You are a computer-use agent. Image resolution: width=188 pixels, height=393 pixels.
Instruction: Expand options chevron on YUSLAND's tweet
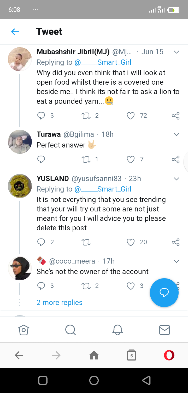(177, 179)
